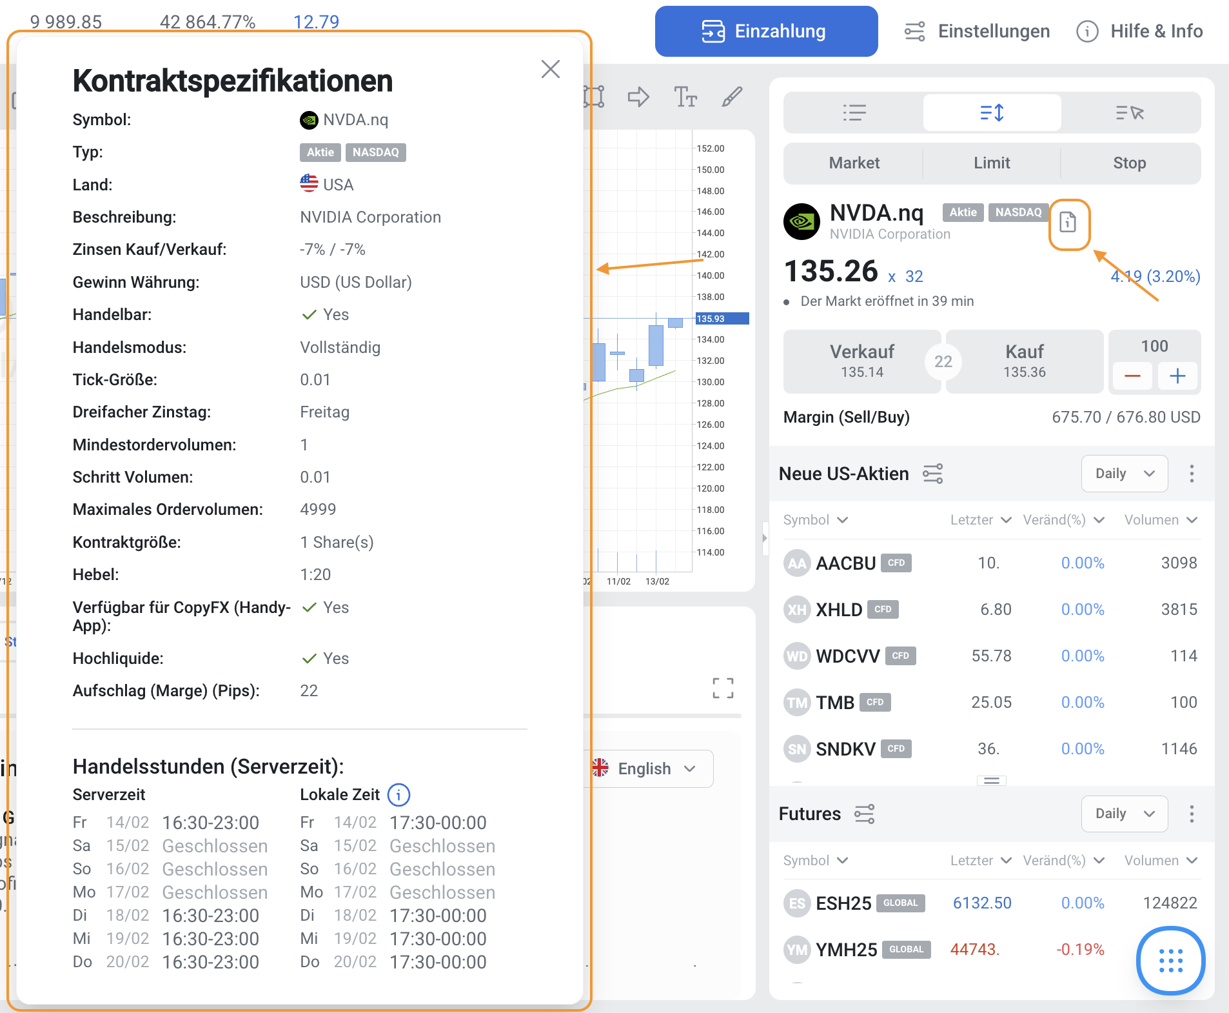Sort Neue US-Aktien by Symbol
Screen dimensions: 1229x1013
point(815,520)
